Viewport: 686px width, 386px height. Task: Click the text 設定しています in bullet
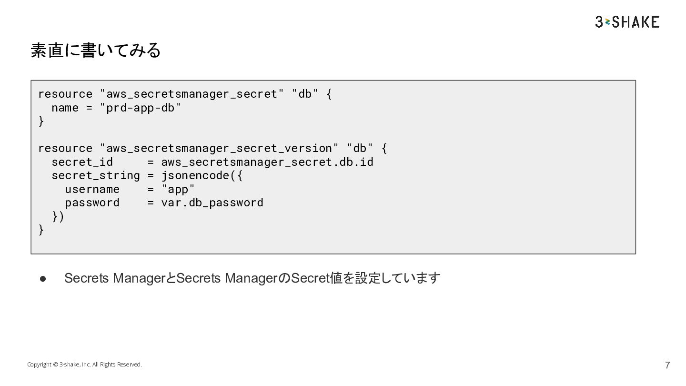(x=398, y=278)
